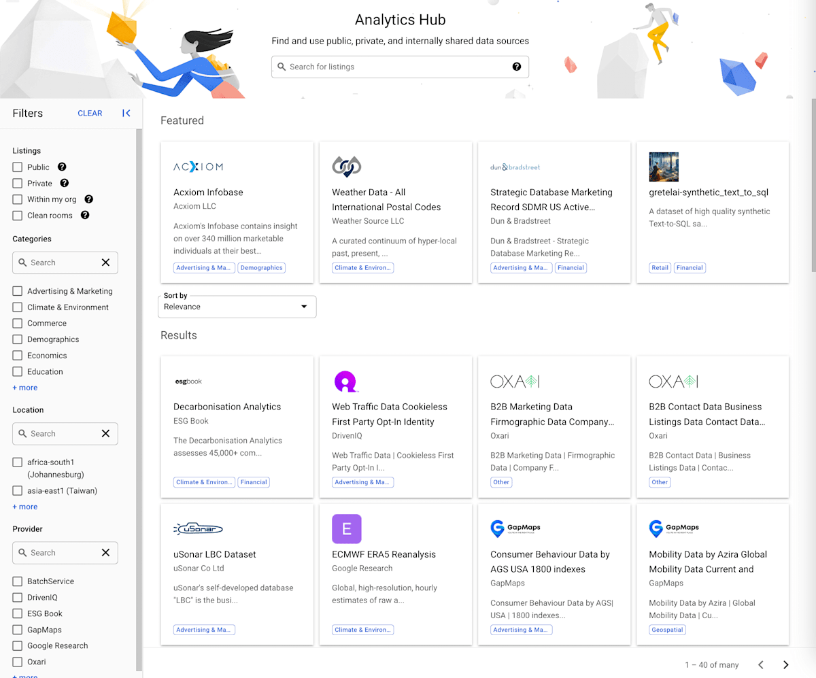The image size is (816, 678).
Task: Click the Acxiom logo on featured card
Action: point(198,167)
